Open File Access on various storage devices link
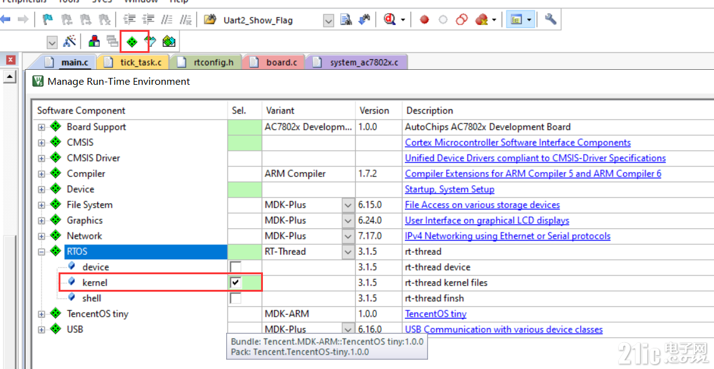Image resolution: width=714 pixels, height=369 pixels. click(x=482, y=205)
